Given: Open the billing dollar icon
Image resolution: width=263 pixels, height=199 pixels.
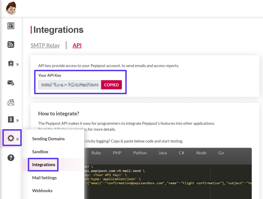Looking at the screenshot, I should 11,120.
